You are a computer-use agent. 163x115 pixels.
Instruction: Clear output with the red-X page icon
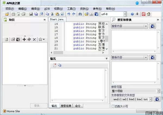point(55,65)
